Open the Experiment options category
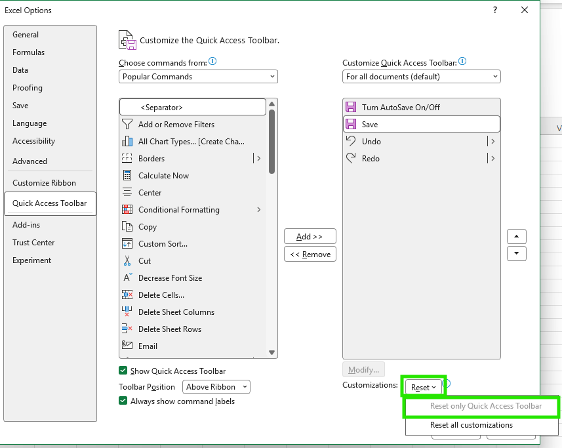 [x=50, y=260]
